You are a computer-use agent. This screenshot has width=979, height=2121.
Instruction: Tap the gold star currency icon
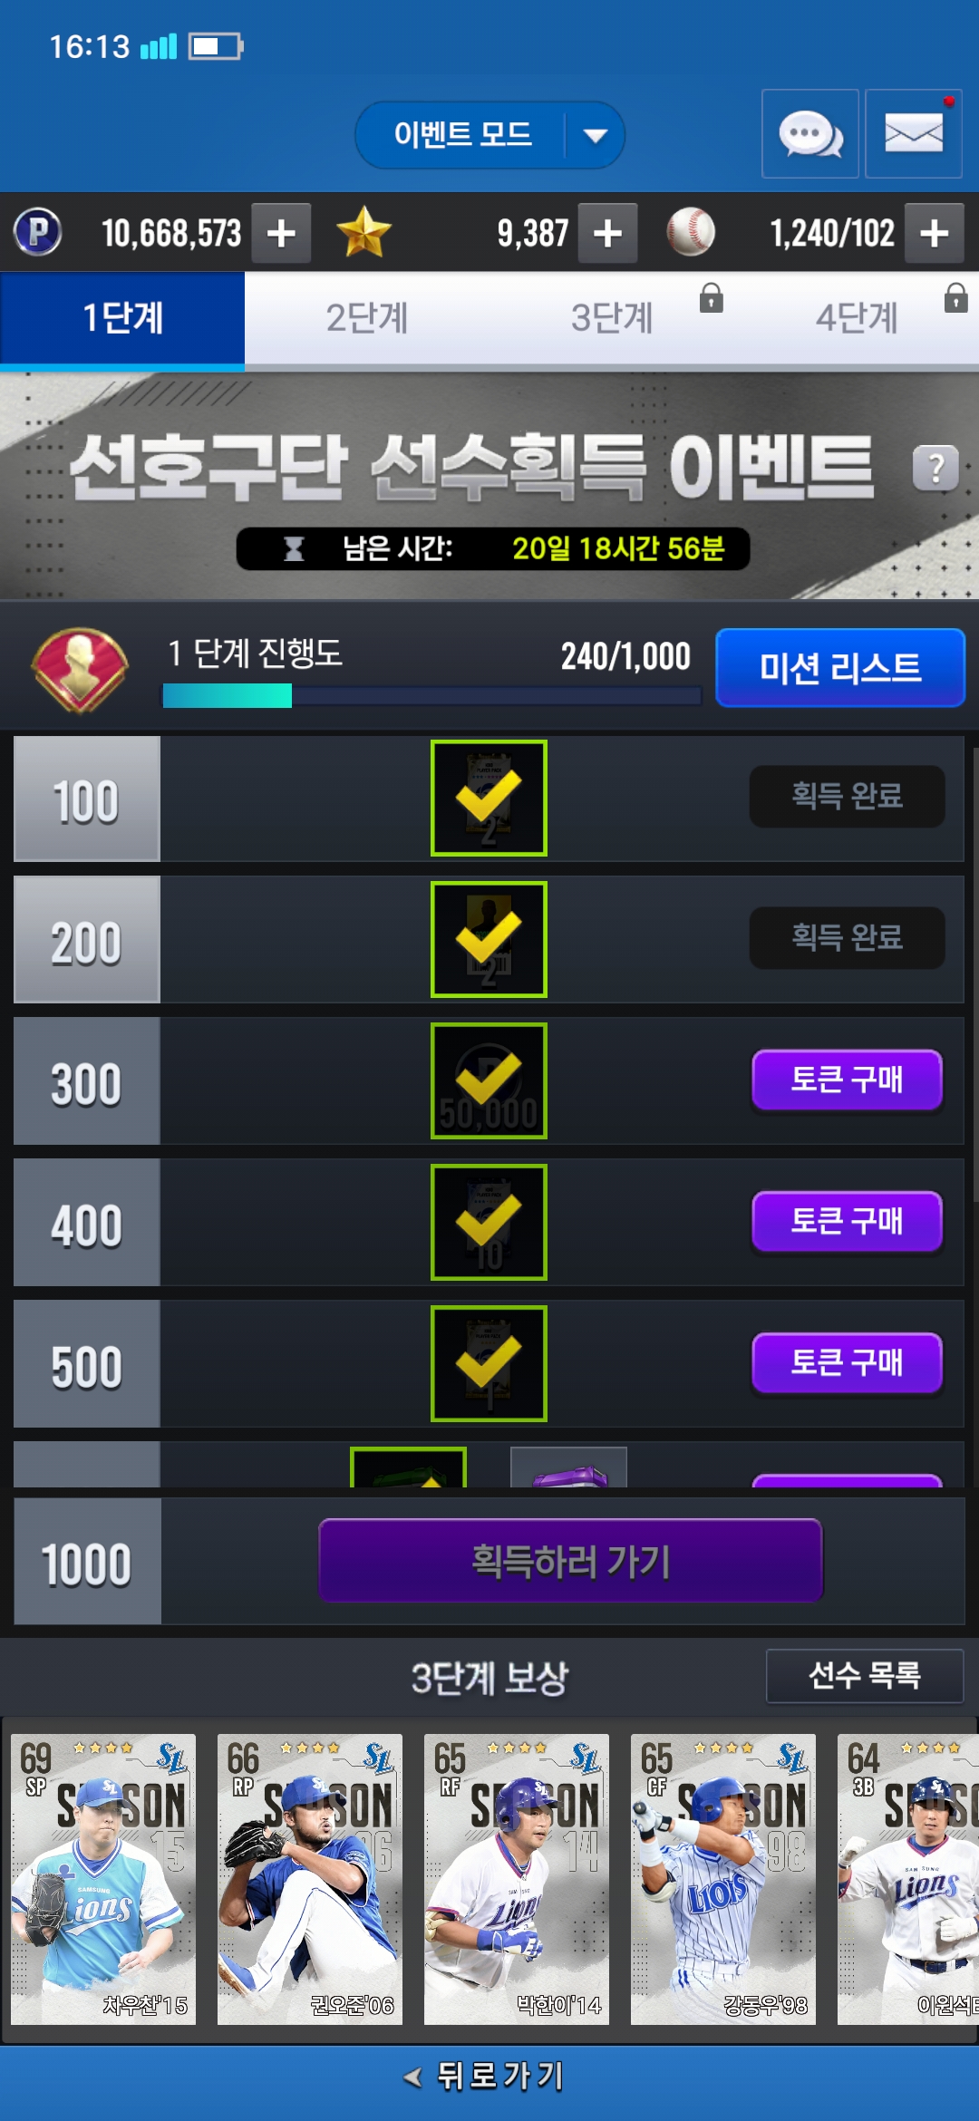pos(363,232)
